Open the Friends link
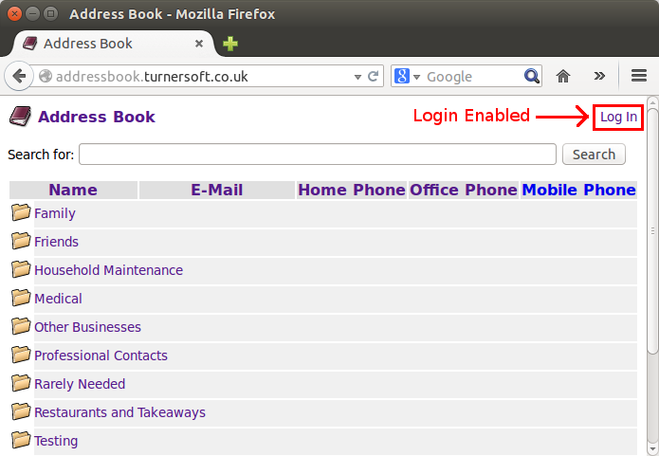659x456 pixels. pyautogui.click(x=56, y=242)
